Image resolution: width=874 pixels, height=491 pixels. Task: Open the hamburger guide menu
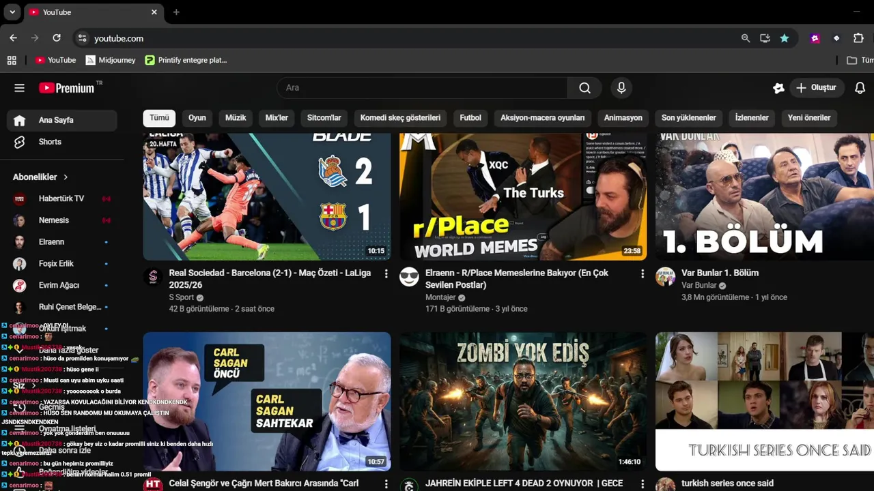tap(19, 88)
